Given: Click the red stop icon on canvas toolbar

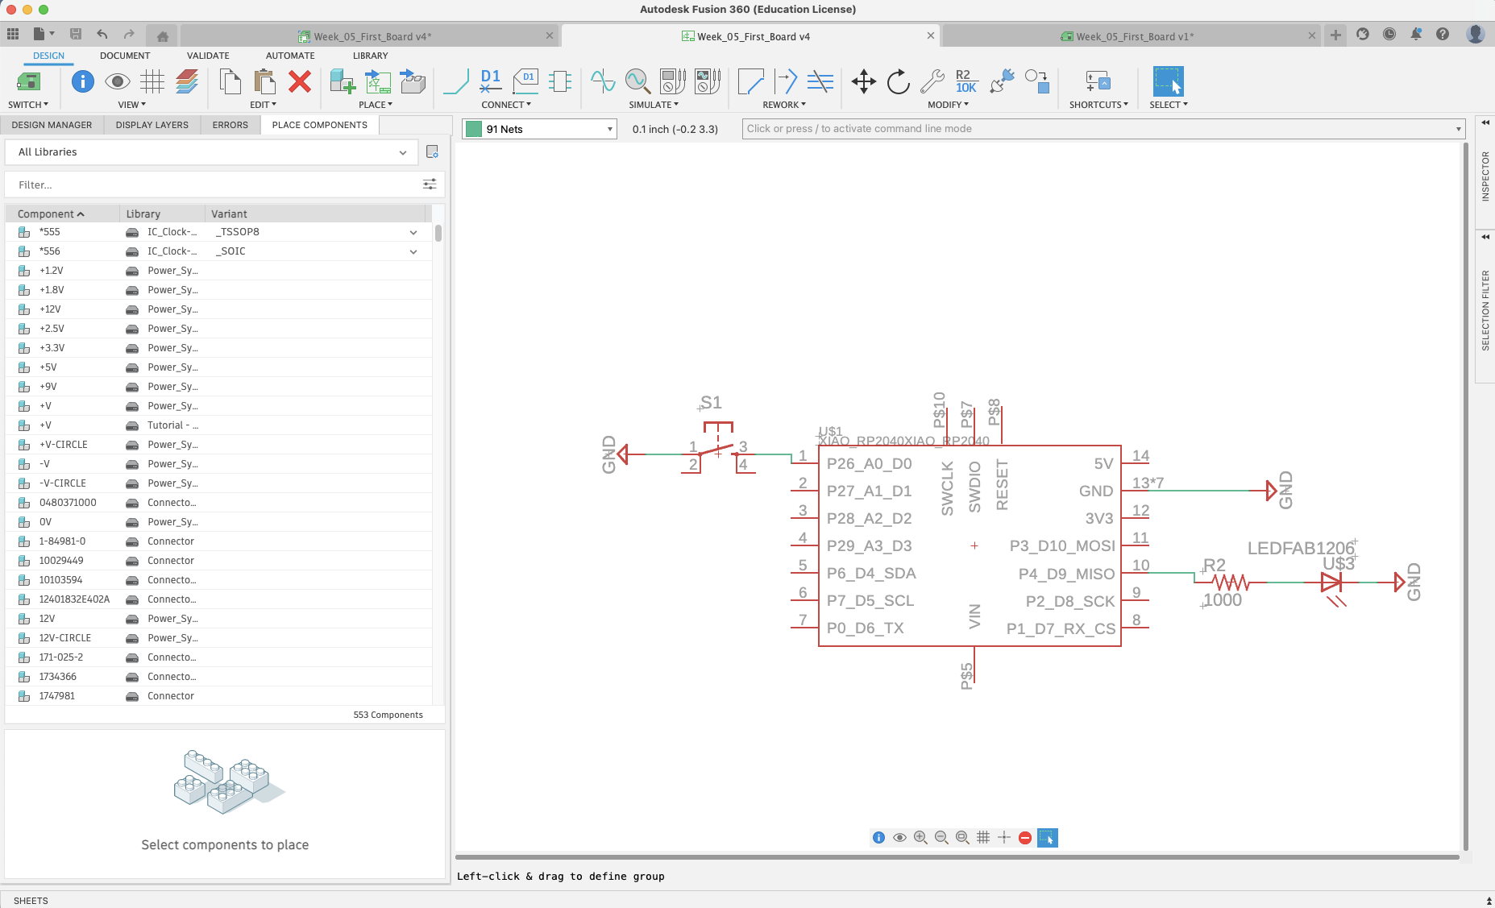Looking at the screenshot, I should 1025,838.
